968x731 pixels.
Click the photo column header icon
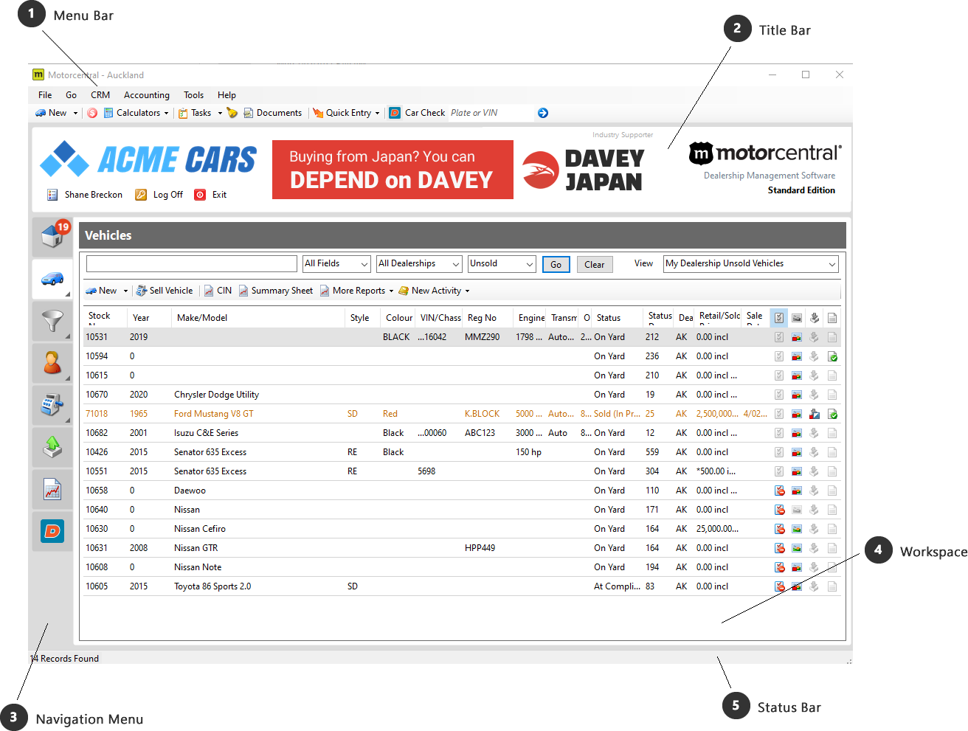click(x=797, y=318)
